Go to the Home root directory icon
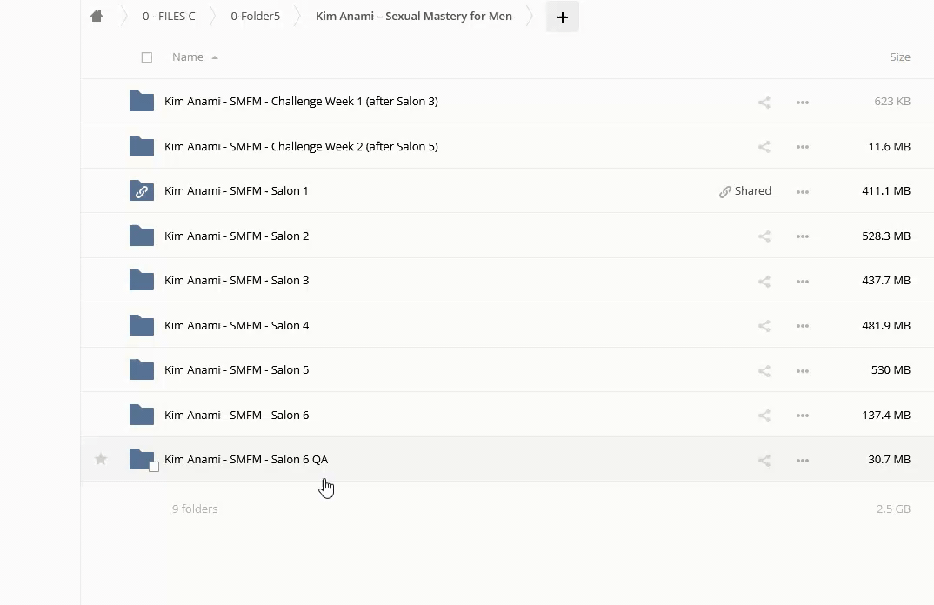 coord(97,17)
